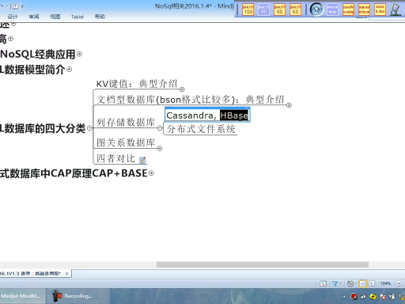
Task: Click the horizontal scrollbar thumb
Action: 263,264
